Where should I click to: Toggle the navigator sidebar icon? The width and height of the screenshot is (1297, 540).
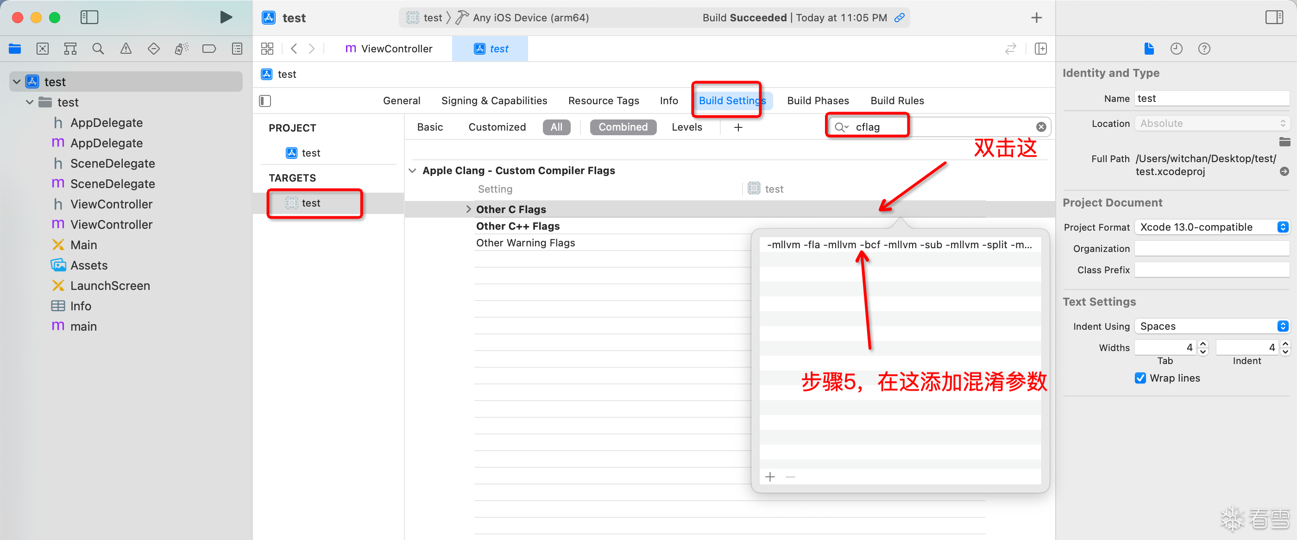89,18
